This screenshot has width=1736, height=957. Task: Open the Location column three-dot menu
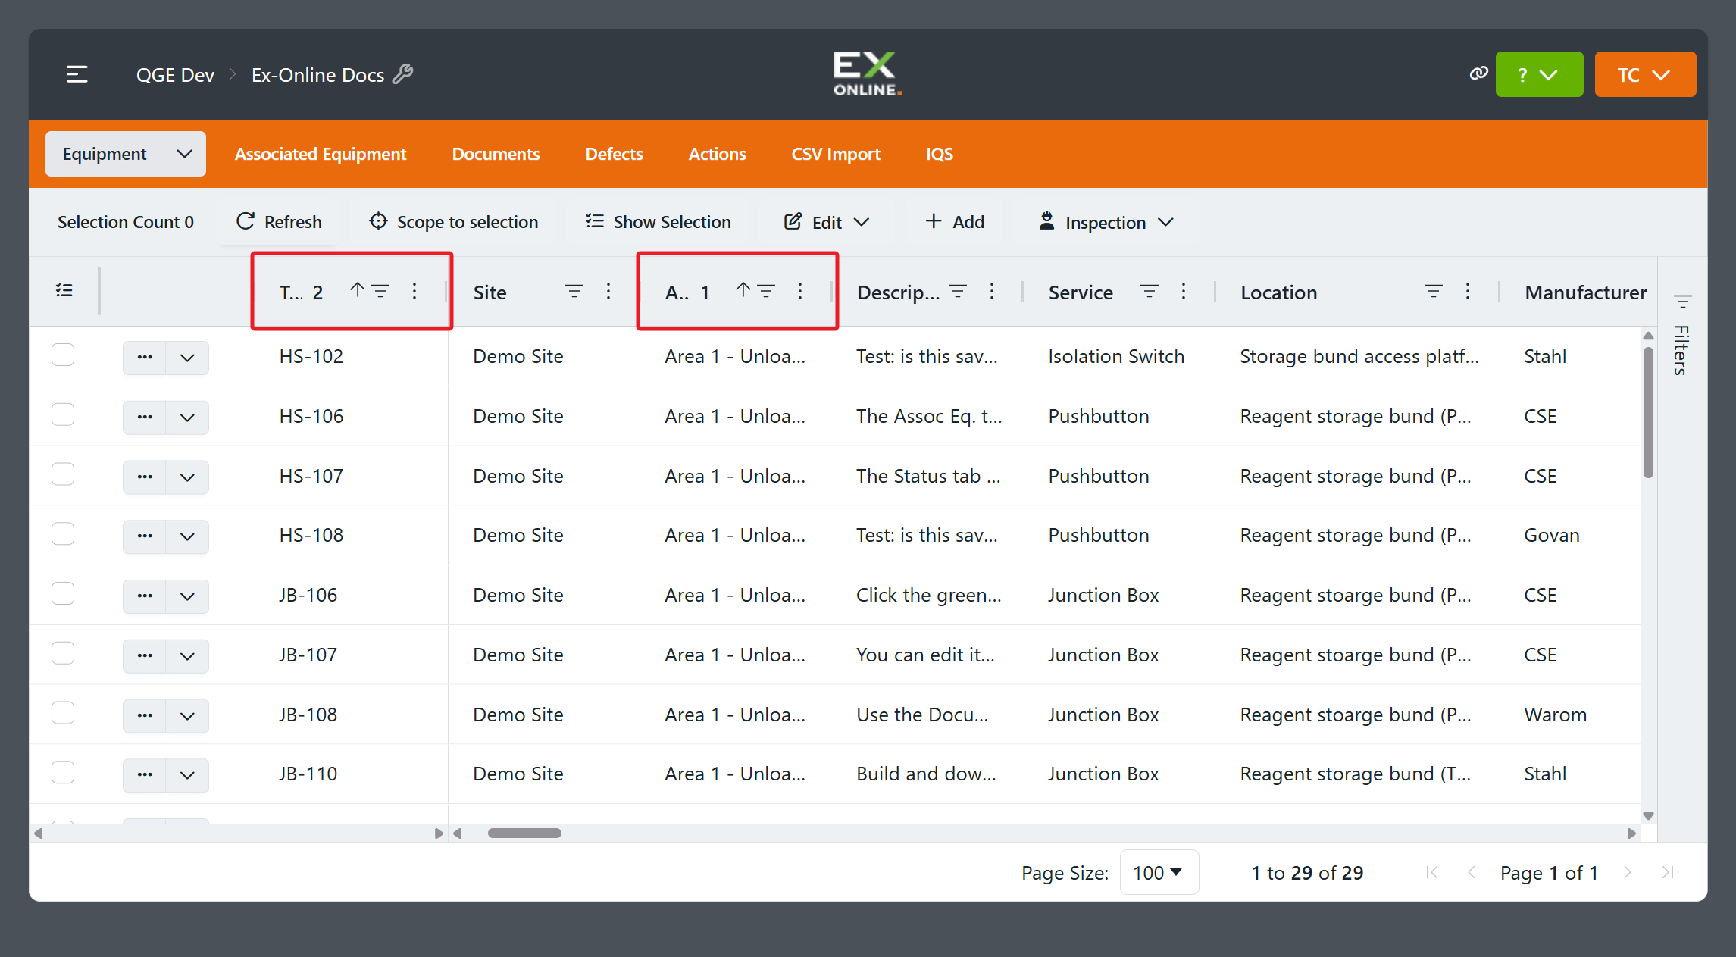click(x=1468, y=291)
